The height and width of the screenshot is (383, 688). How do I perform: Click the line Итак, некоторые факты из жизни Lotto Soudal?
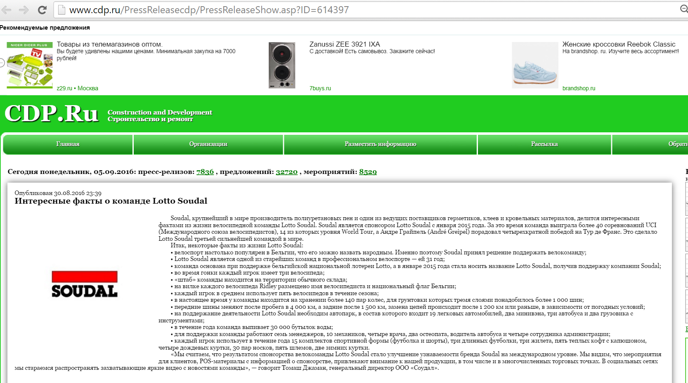(236, 245)
